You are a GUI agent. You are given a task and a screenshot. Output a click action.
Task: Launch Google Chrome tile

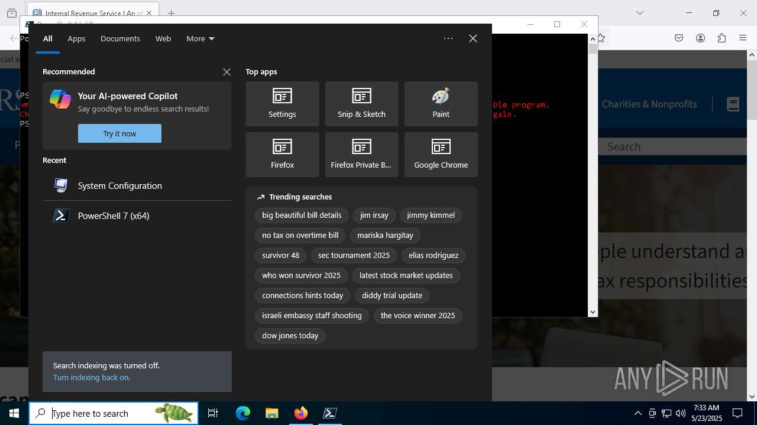point(441,155)
